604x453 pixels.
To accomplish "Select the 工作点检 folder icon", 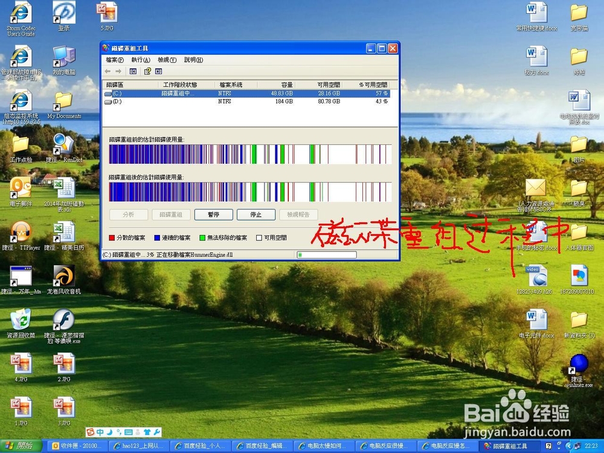I will click(21, 149).
